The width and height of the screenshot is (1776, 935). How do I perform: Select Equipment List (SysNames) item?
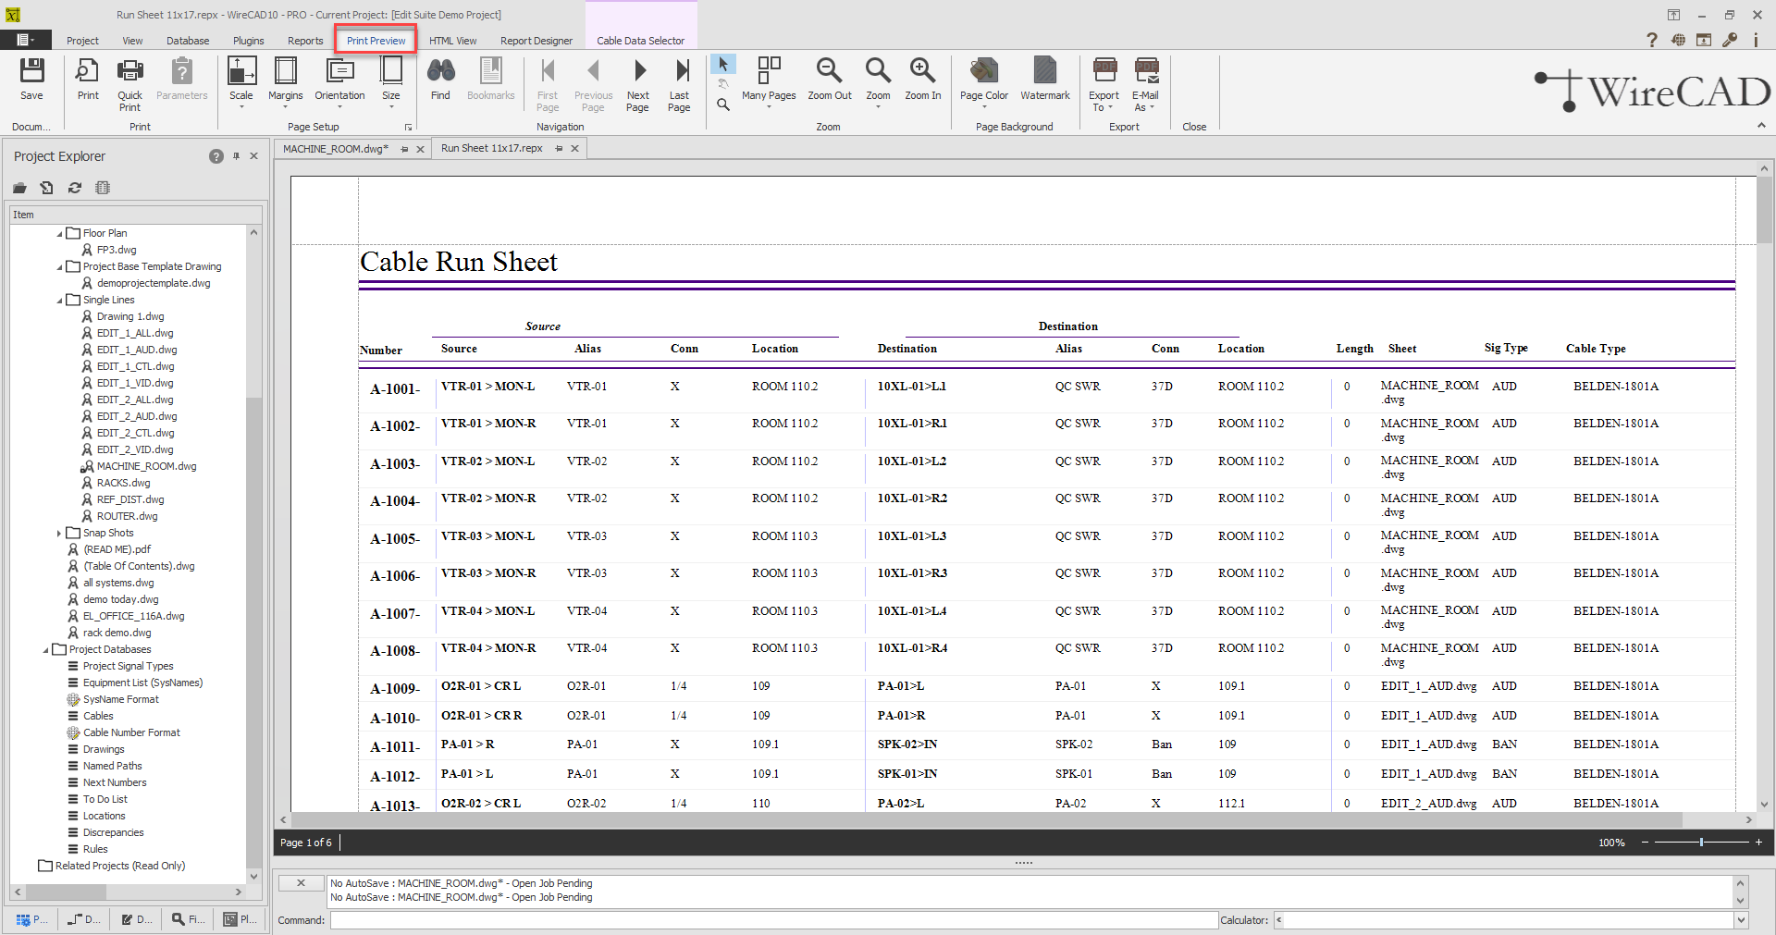click(142, 683)
